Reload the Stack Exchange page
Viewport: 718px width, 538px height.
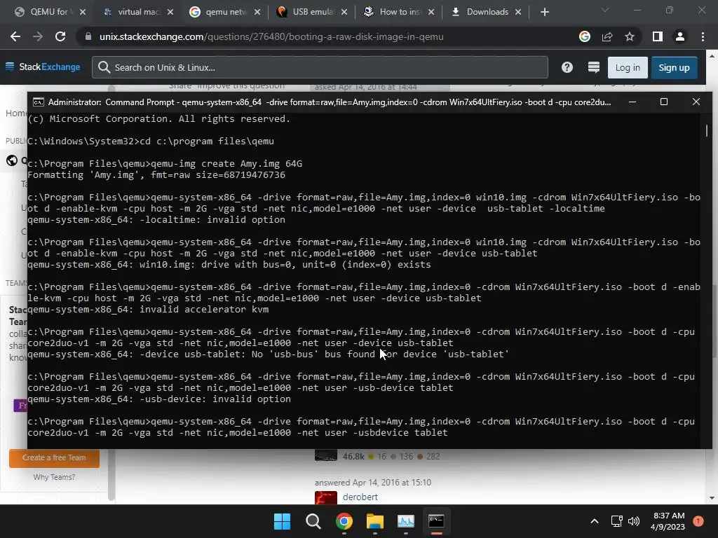pyautogui.click(x=60, y=36)
